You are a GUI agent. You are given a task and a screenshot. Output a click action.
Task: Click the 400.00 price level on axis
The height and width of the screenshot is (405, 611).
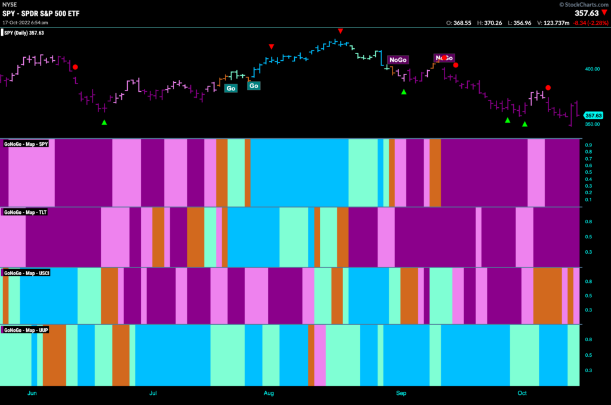tap(593, 69)
